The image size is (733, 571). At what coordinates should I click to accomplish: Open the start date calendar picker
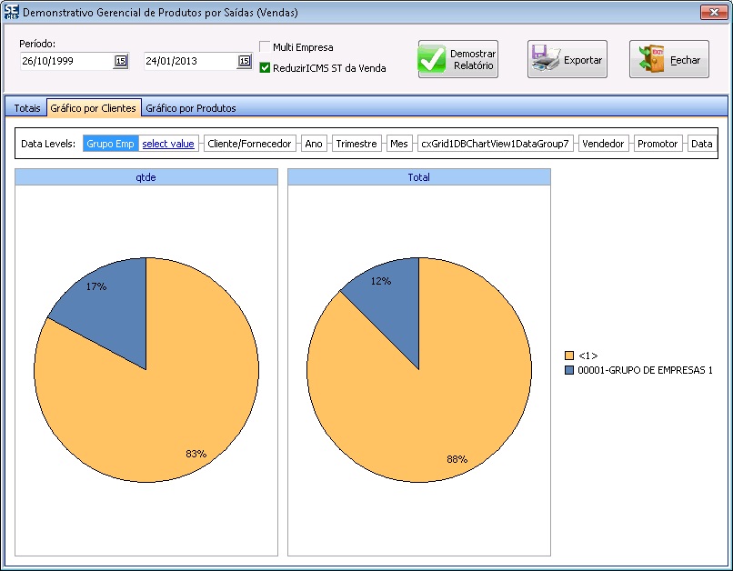tap(120, 61)
